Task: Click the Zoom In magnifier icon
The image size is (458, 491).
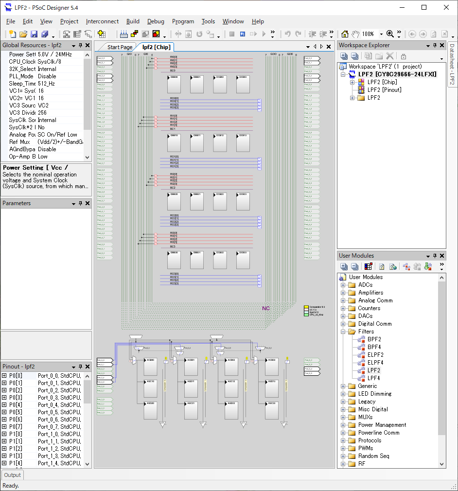Action: coord(390,34)
